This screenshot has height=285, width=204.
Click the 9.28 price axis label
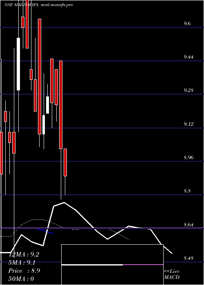pyautogui.click(x=188, y=90)
